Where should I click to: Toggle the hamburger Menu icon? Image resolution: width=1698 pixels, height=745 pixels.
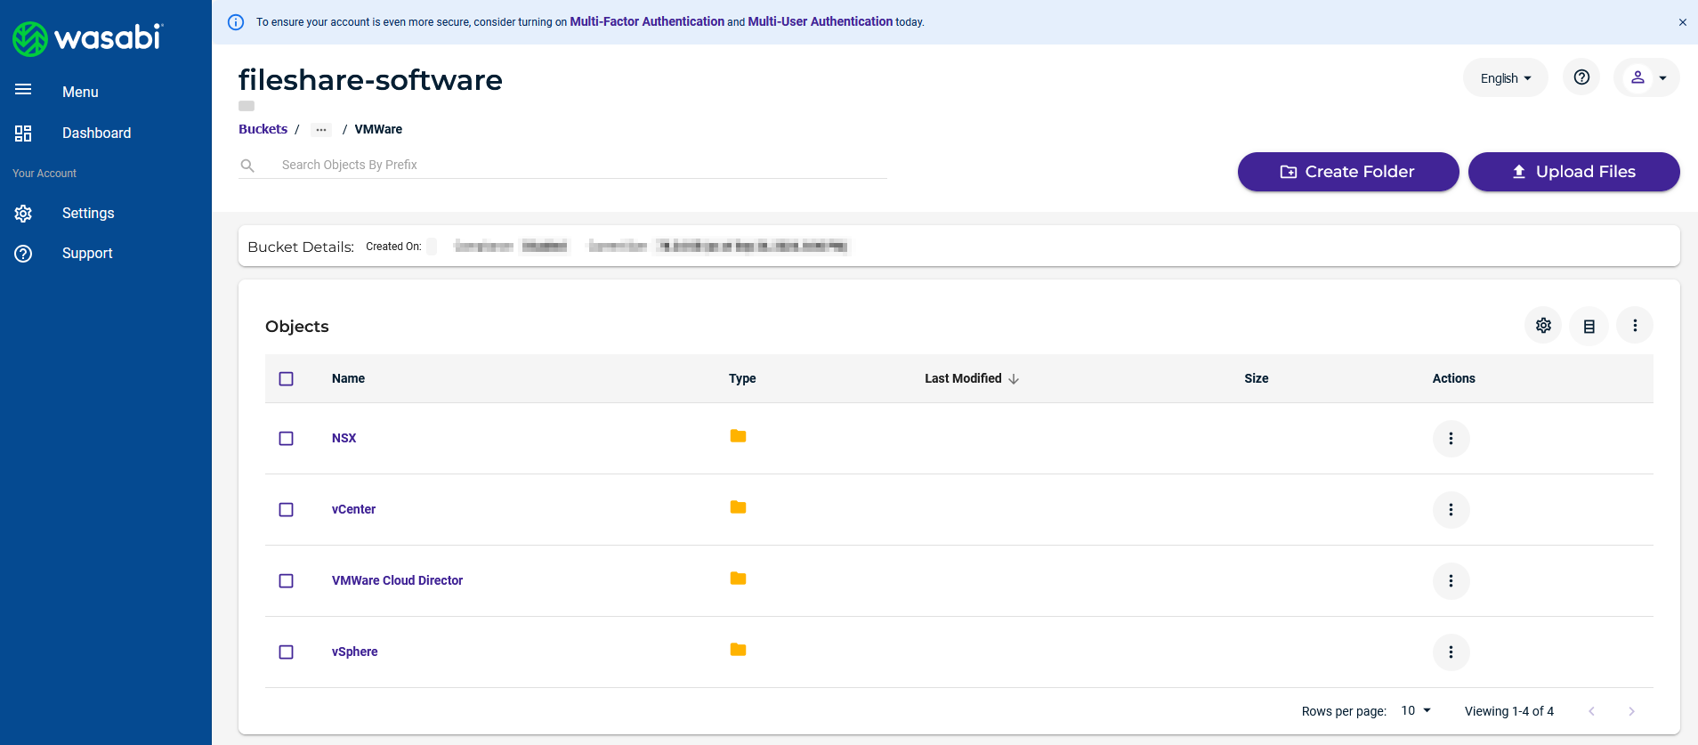(x=23, y=89)
